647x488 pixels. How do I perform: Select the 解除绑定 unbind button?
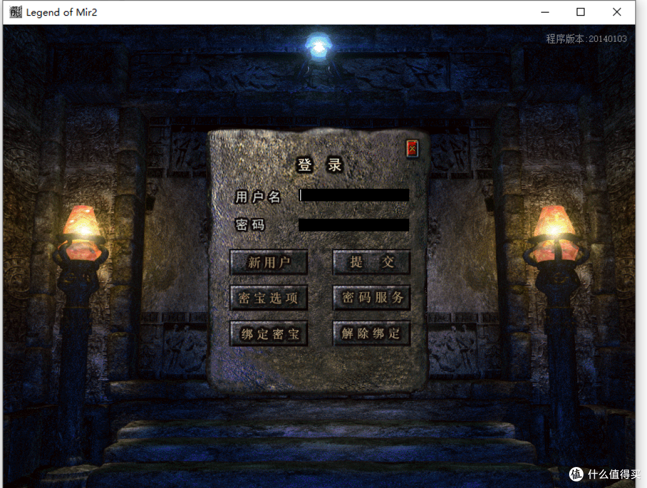(x=371, y=334)
